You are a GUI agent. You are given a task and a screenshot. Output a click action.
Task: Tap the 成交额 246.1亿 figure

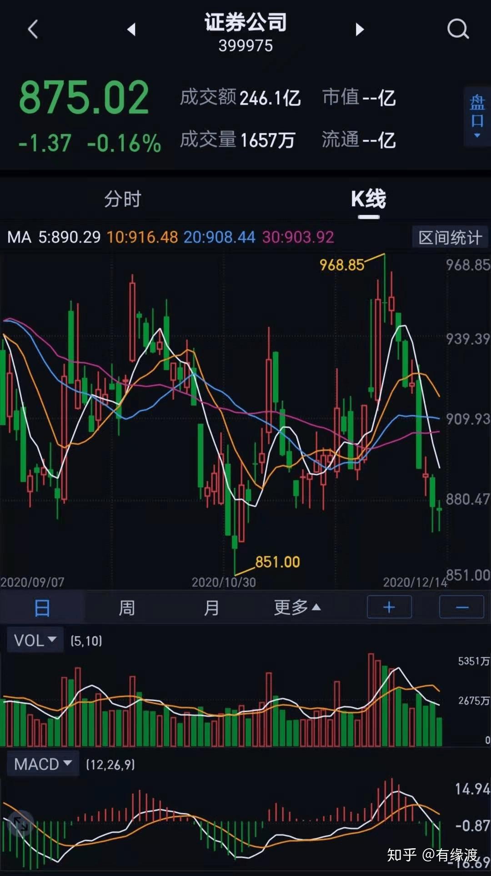240,98
